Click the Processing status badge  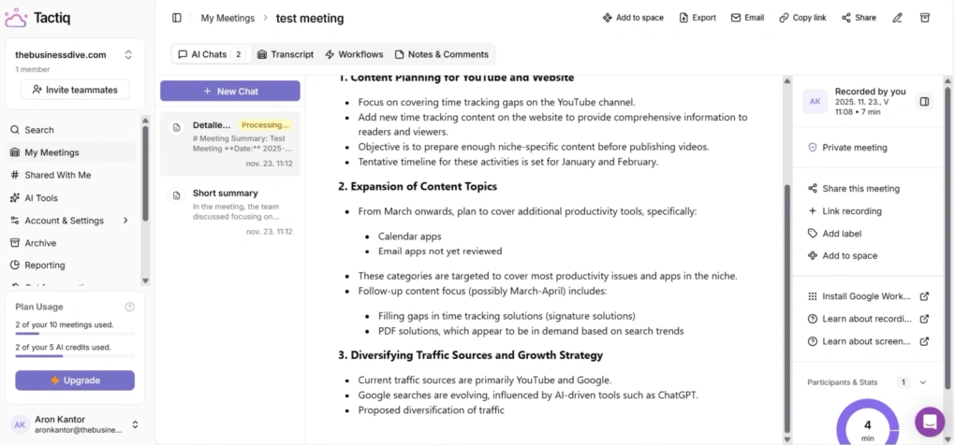[x=265, y=124]
